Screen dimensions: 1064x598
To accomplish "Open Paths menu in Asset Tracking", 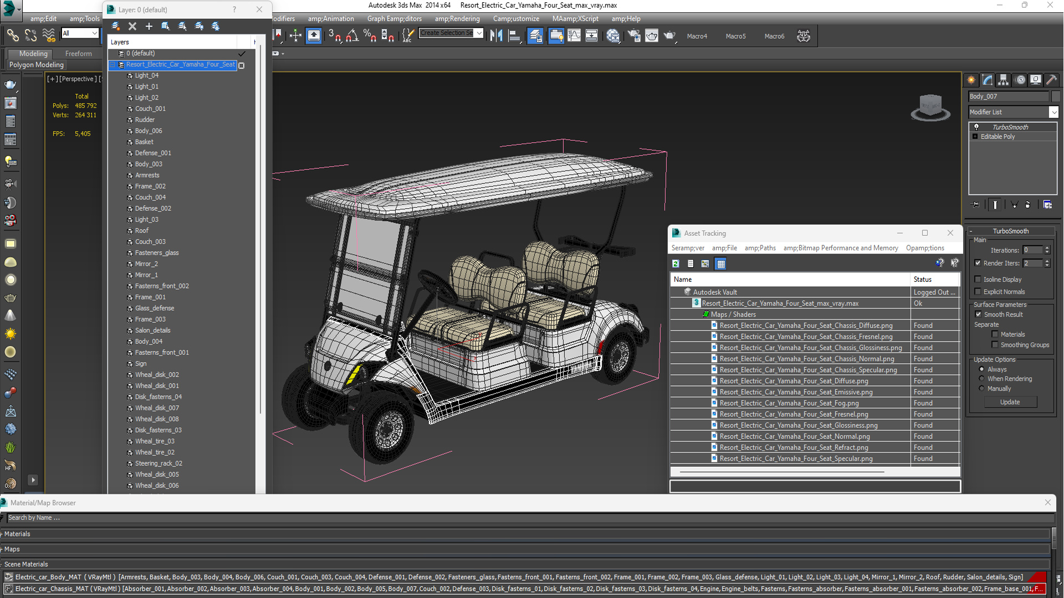I will 760,248.
